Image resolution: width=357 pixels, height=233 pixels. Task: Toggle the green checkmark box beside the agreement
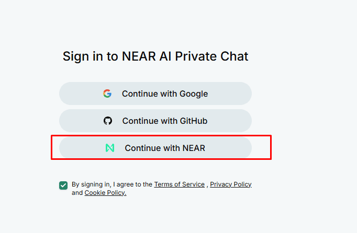click(x=63, y=185)
